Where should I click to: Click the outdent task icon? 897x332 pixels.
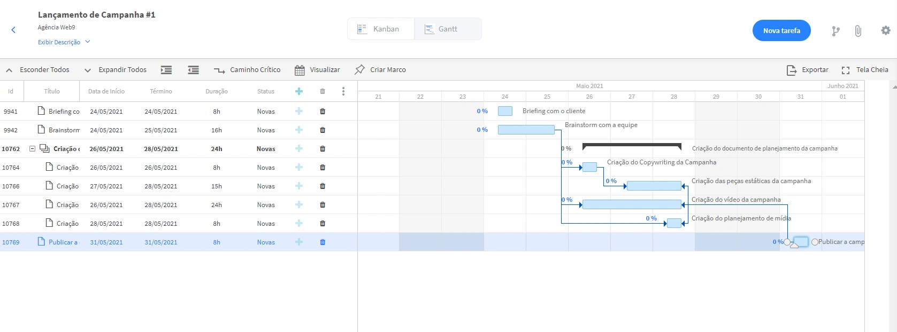click(x=193, y=70)
